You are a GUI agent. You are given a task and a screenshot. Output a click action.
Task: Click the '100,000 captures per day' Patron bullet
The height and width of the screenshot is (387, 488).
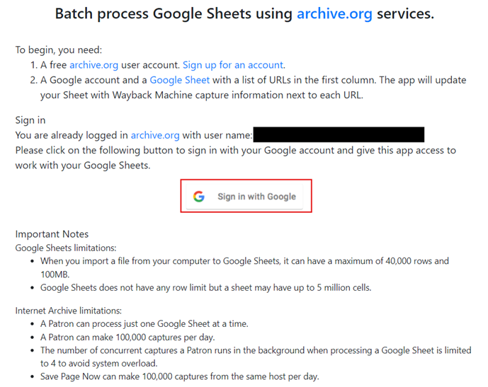[x=127, y=337]
